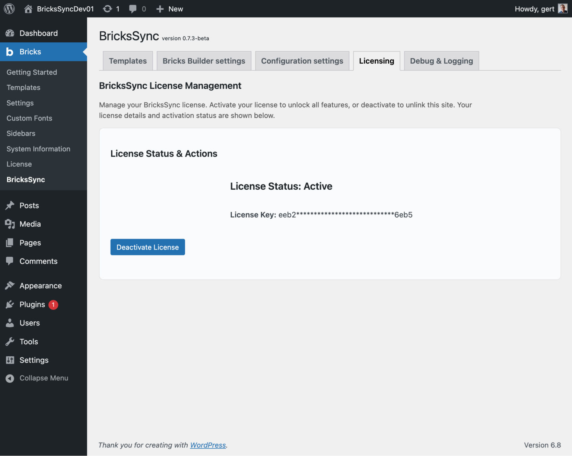Click the Deactivate License button

(x=147, y=247)
